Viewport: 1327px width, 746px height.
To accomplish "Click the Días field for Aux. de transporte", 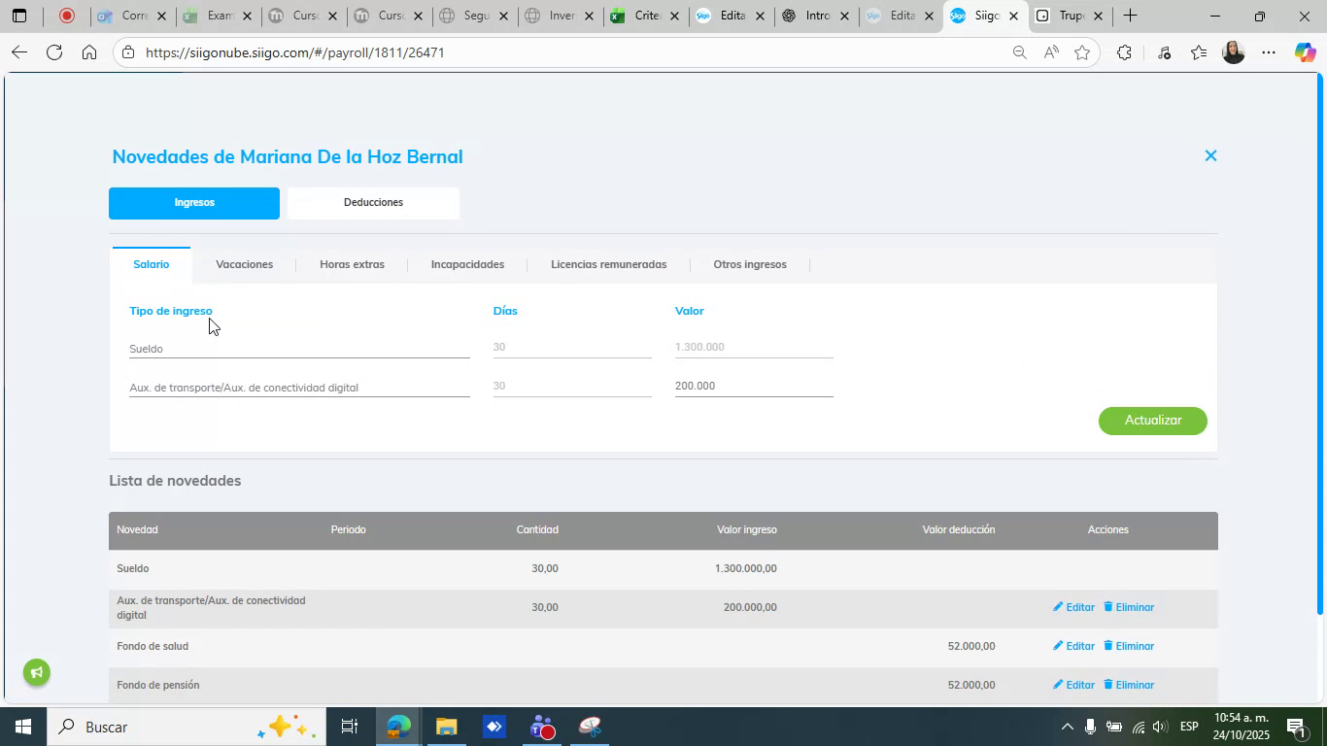I will tap(572, 386).
